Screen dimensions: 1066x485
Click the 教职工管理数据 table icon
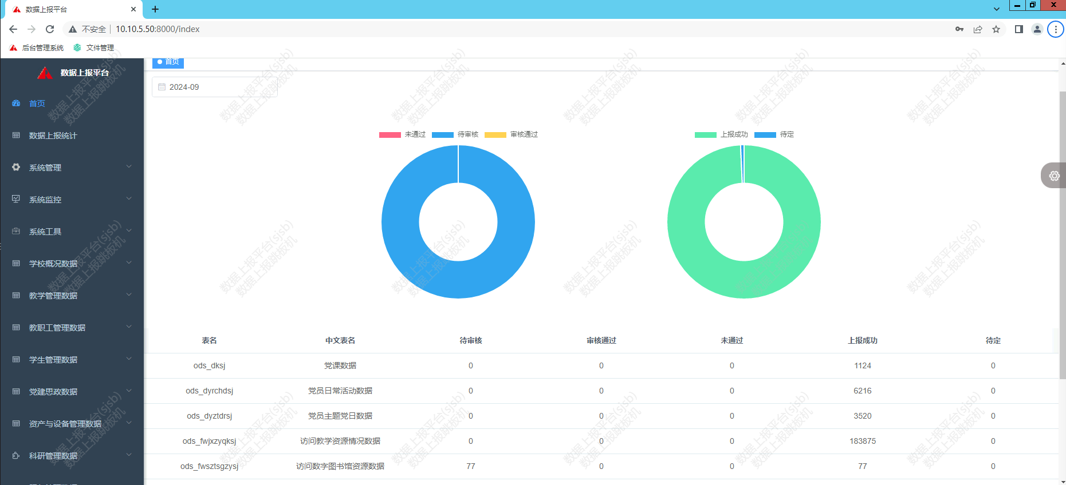click(16, 328)
